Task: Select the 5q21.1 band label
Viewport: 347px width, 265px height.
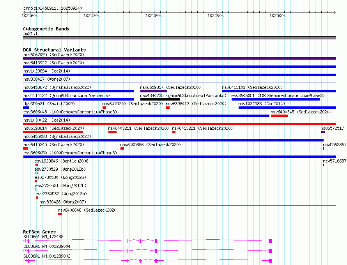Action: (x=30, y=34)
